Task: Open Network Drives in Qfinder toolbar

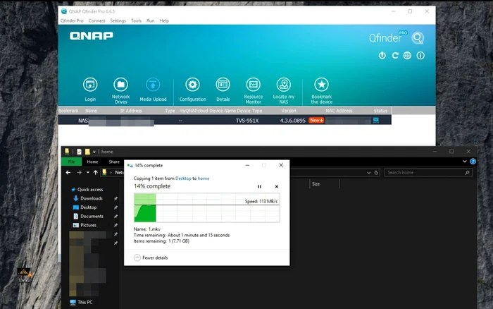Action: click(x=120, y=85)
